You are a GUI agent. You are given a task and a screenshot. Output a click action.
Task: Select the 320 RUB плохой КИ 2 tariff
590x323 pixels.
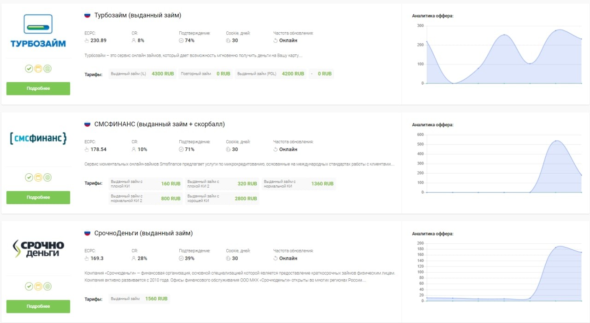(x=222, y=184)
